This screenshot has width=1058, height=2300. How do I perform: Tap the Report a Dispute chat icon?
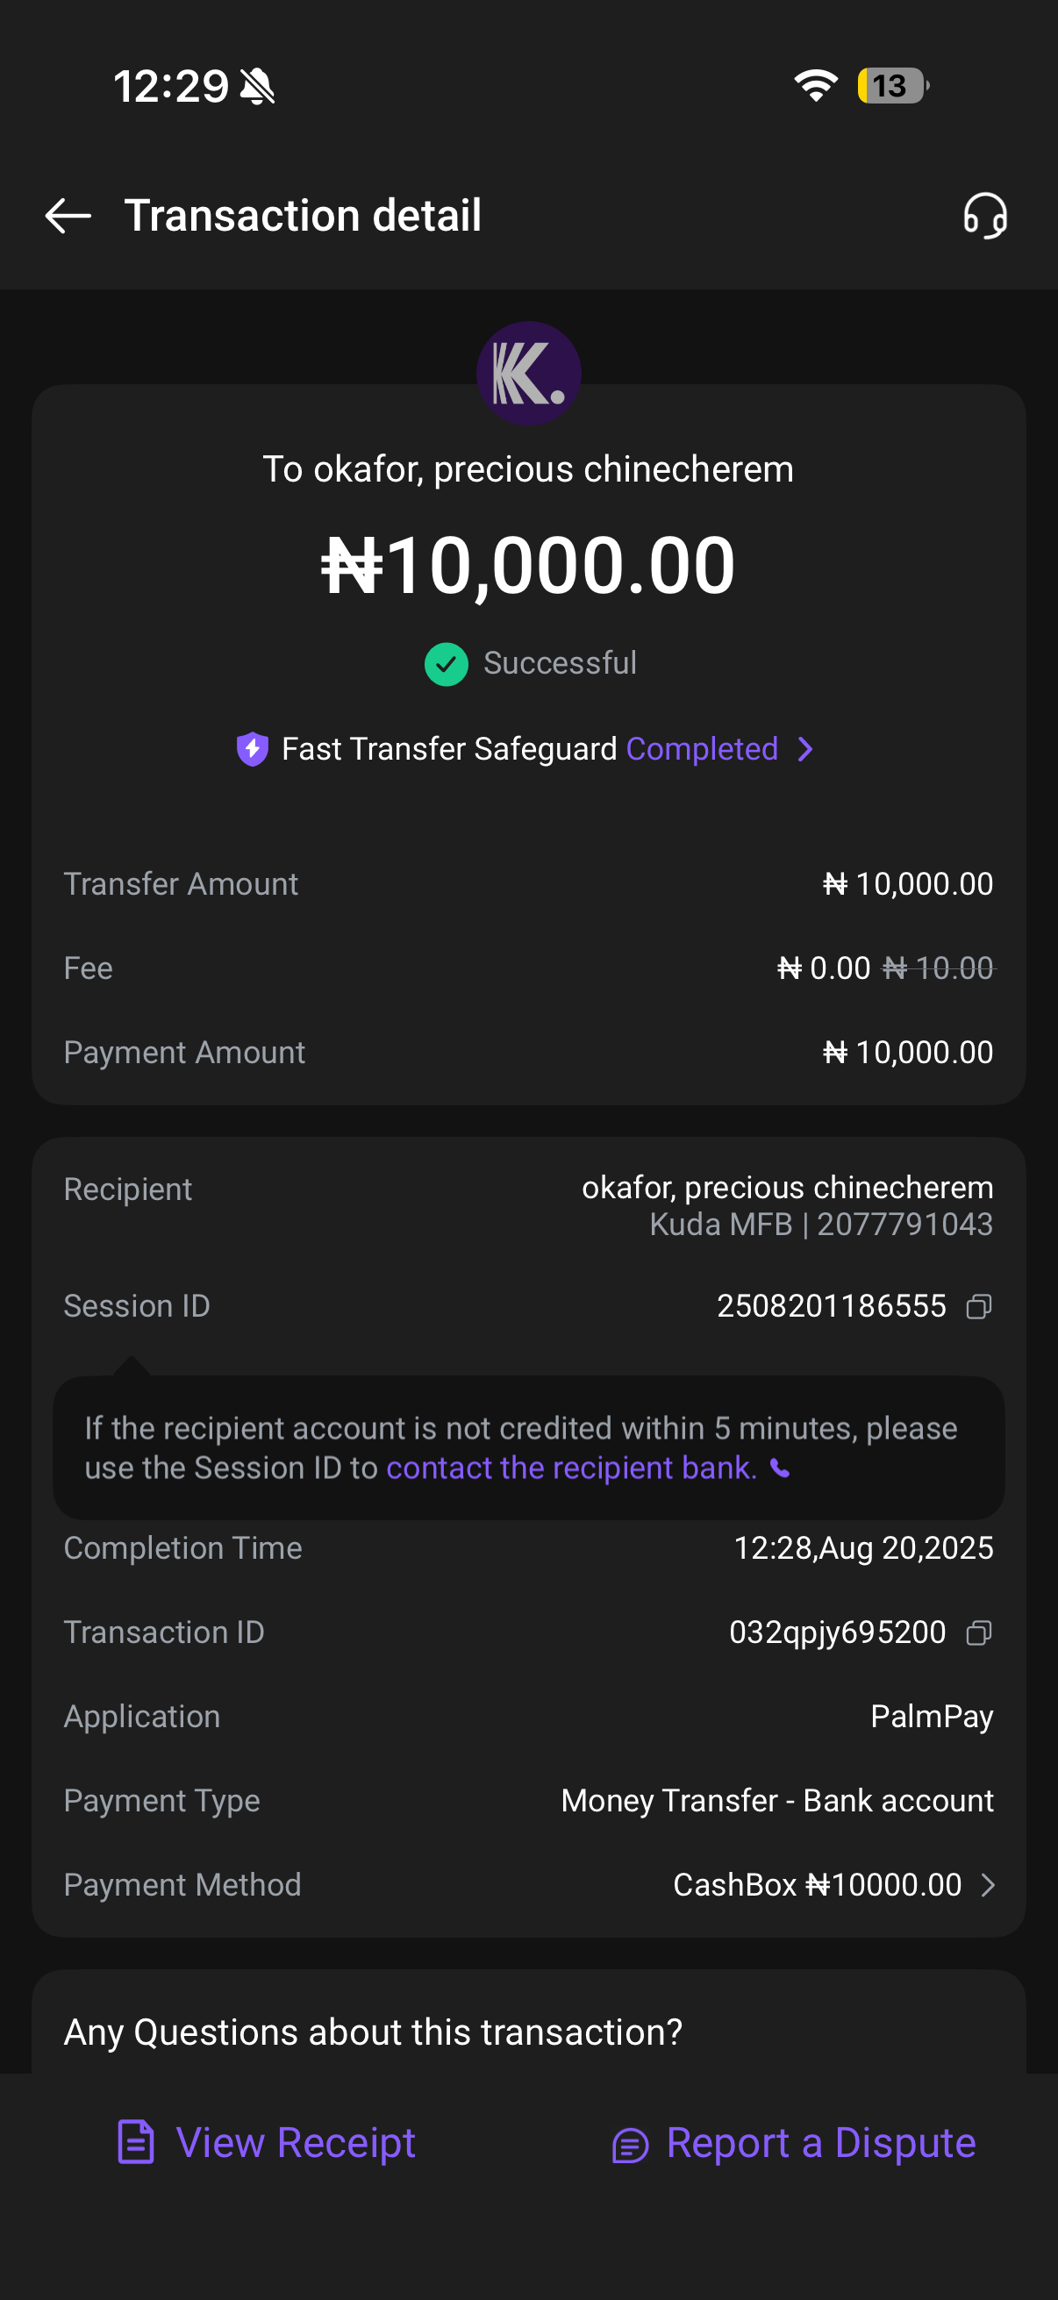click(629, 2145)
